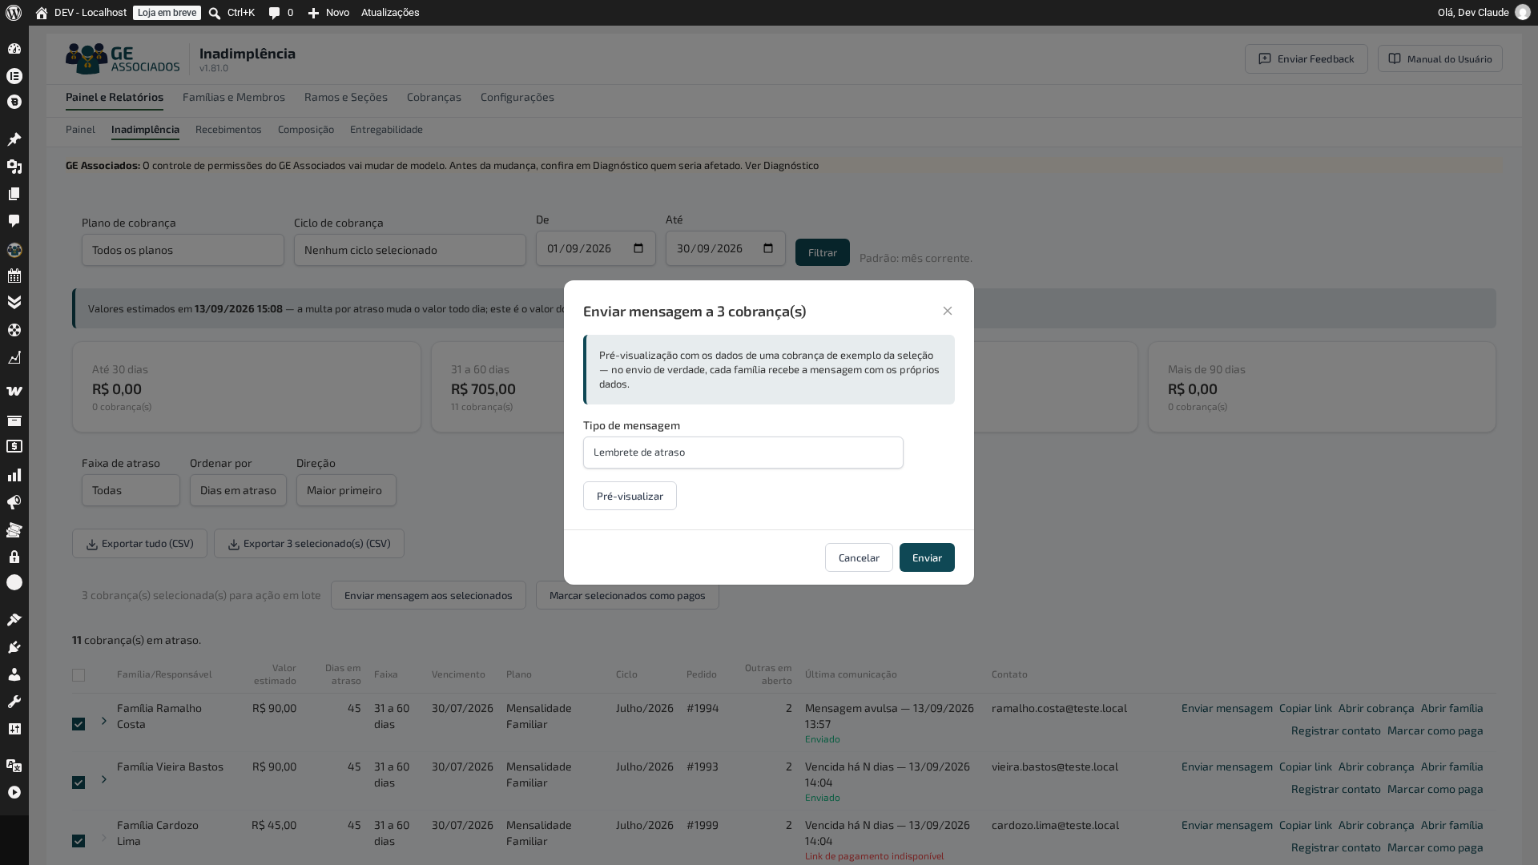
Task: Uncheck the Família Cardozo Lima row checkbox
Action: pyautogui.click(x=79, y=841)
